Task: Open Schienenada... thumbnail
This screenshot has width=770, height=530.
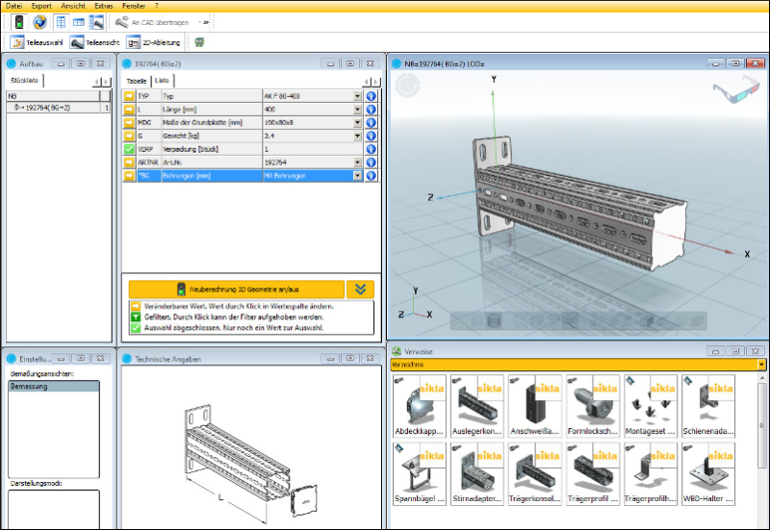Action: 708,406
